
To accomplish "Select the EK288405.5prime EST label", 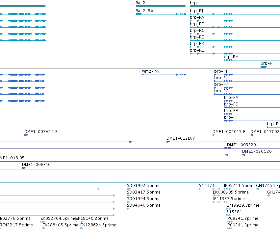I will click(x=60, y=225).
